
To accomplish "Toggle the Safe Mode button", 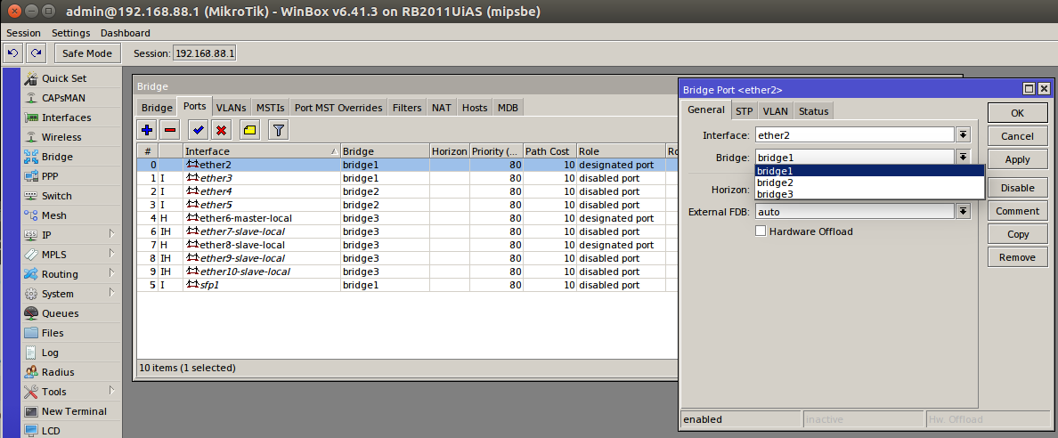I will 86,53.
